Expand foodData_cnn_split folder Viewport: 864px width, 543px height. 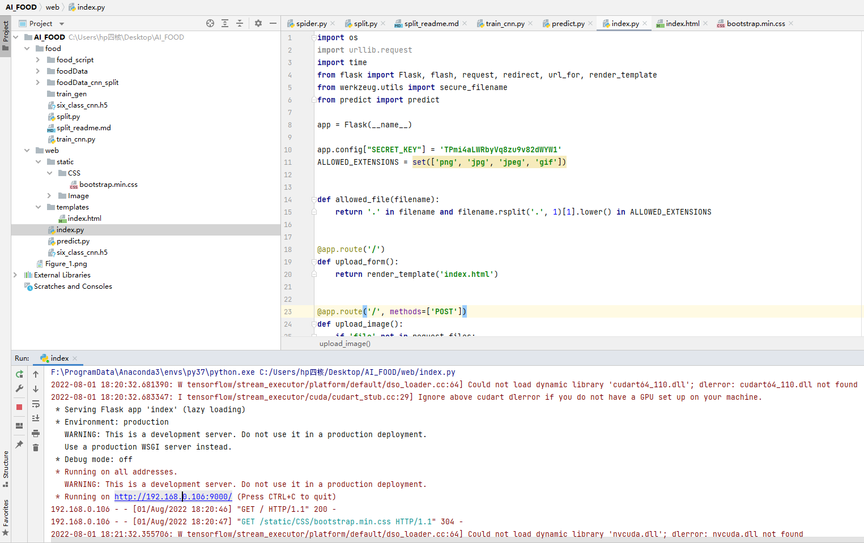tap(38, 83)
